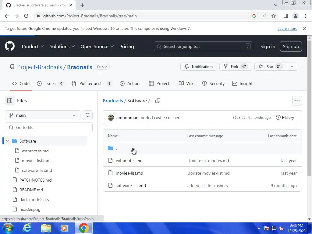Copy the path using the copy icon
Image resolution: width=312 pixels, height=234 pixels.
click(158, 101)
